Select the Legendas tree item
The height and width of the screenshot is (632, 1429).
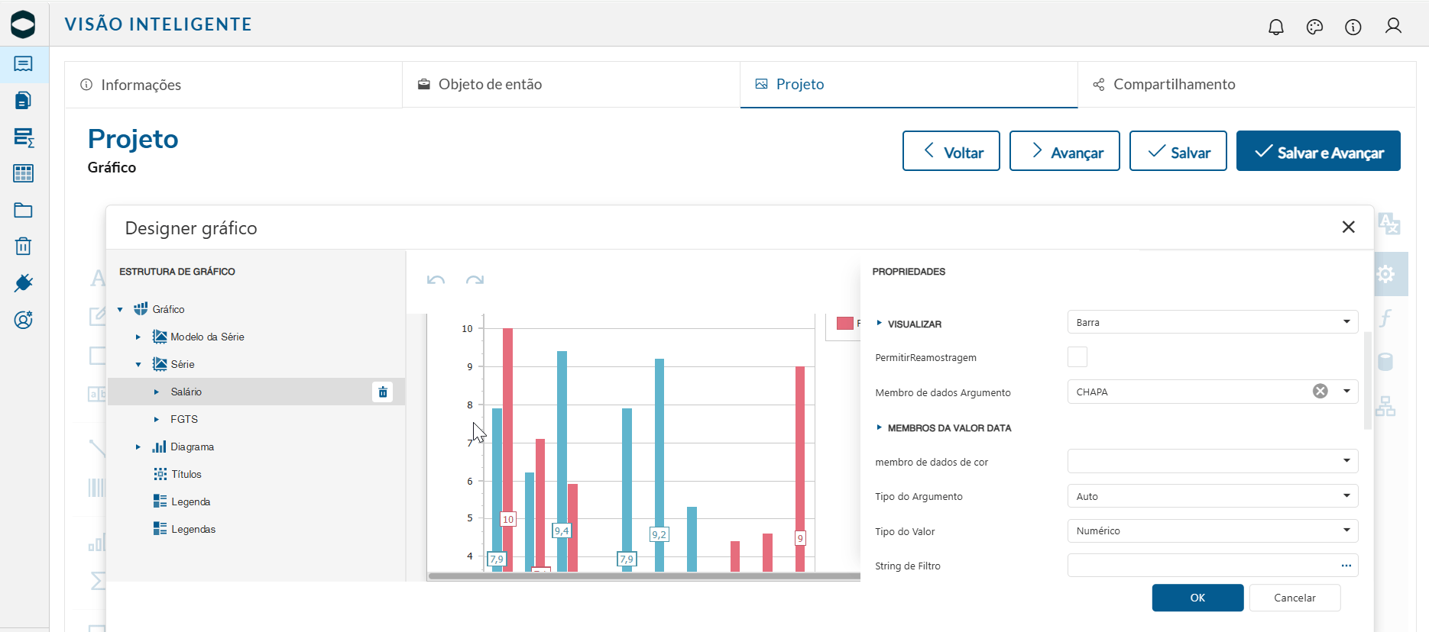pyautogui.click(x=193, y=529)
